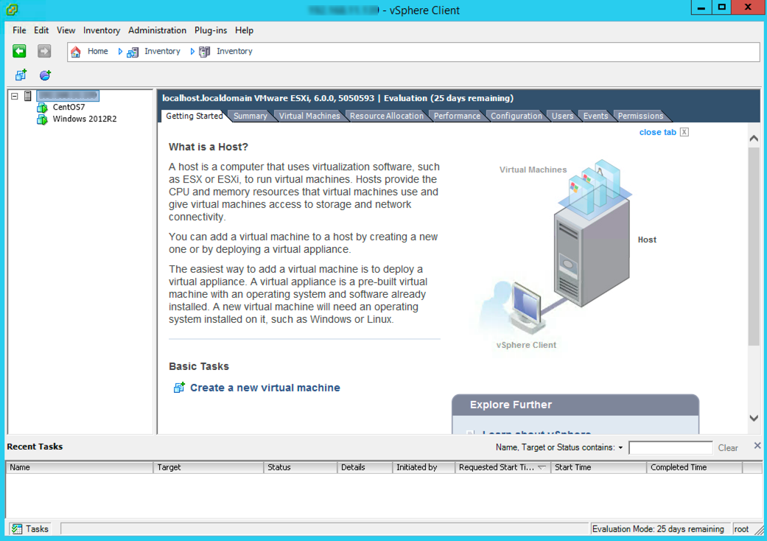The image size is (767, 541).
Task: Click the Windows 2012R2 virtual machine icon
Action: [x=43, y=119]
